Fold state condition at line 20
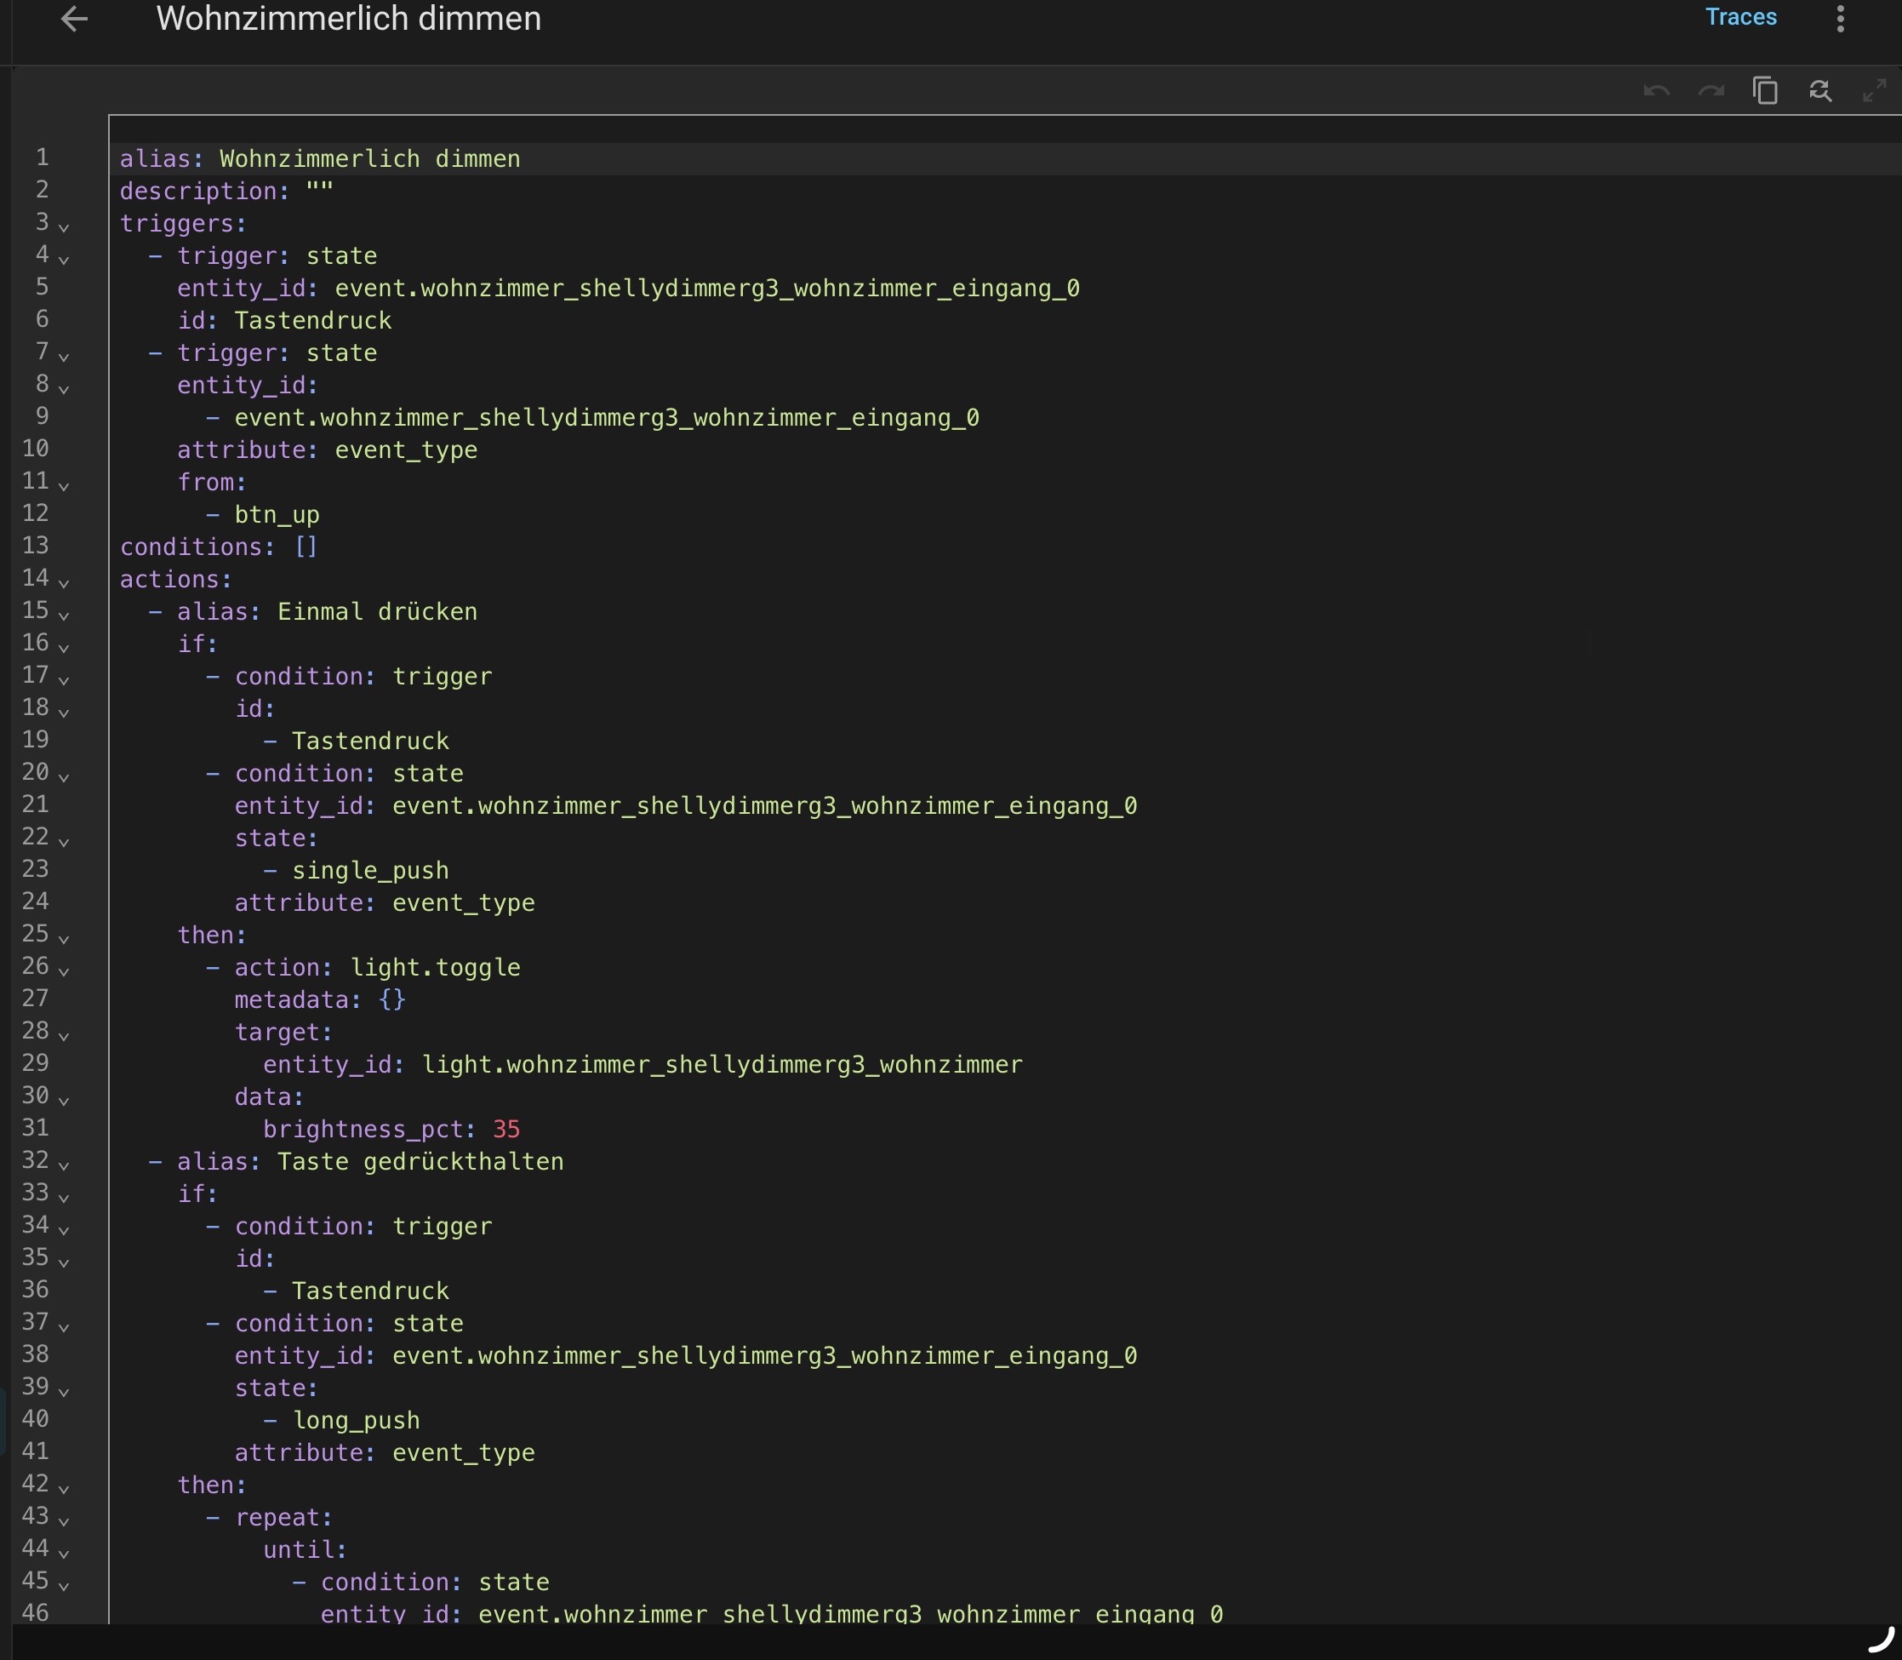This screenshot has width=1902, height=1660. [x=64, y=776]
